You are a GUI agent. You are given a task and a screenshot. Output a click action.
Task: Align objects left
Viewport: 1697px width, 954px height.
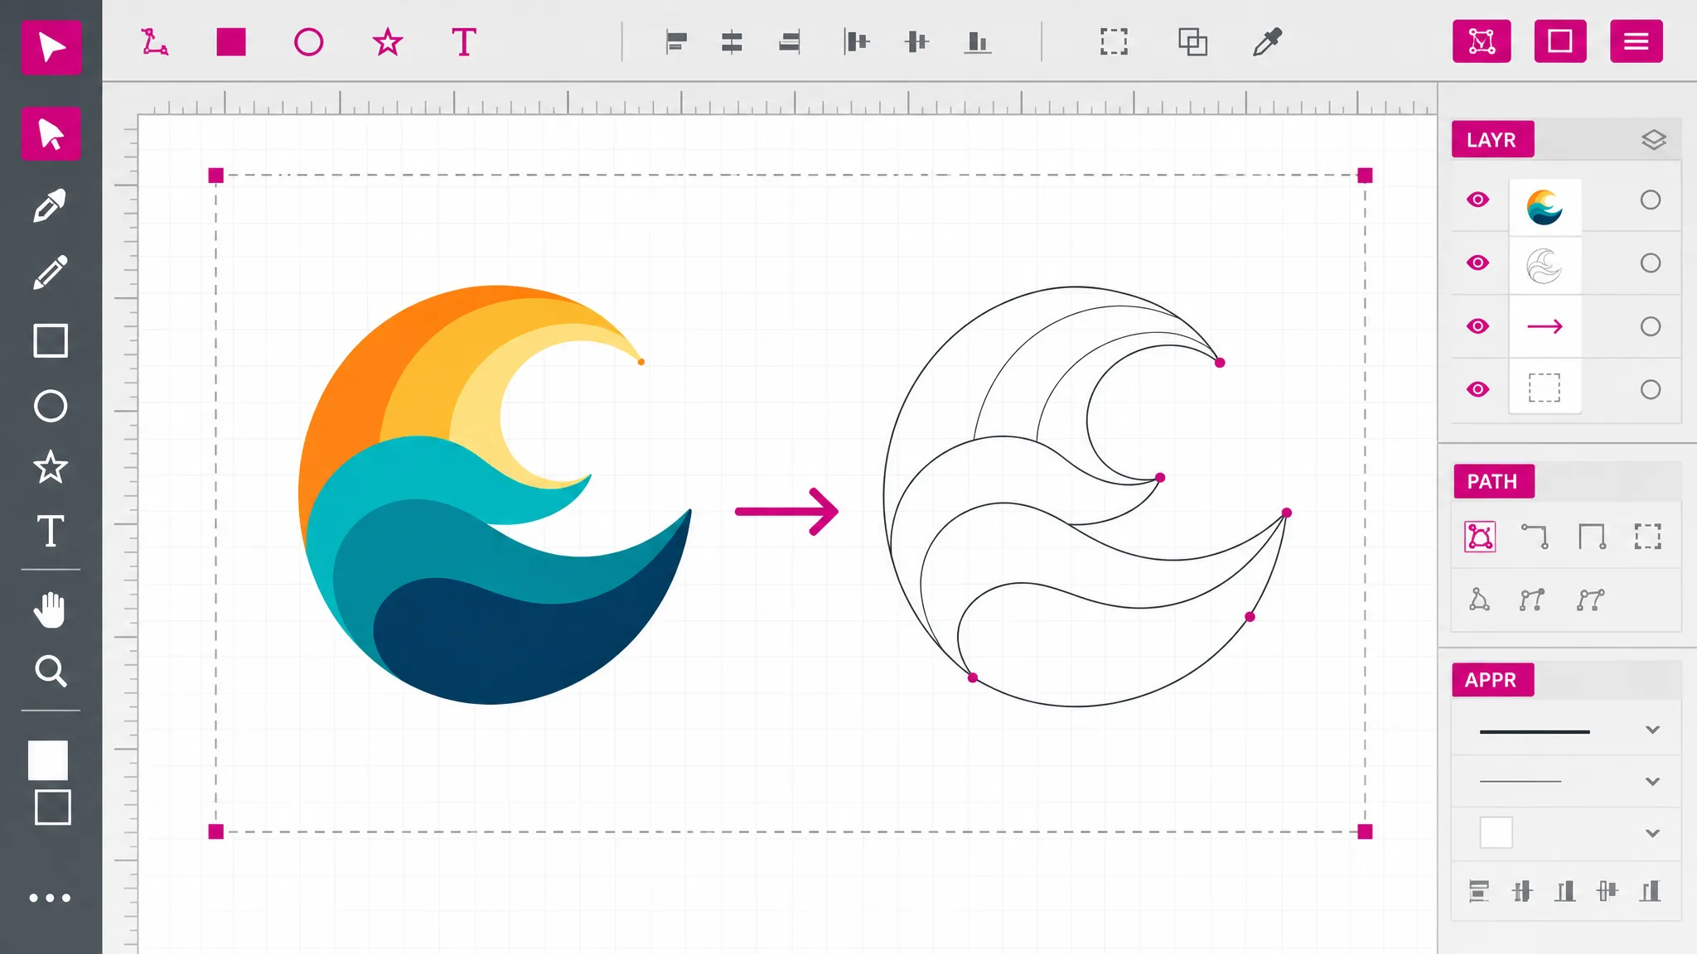(x=676, y=41)
